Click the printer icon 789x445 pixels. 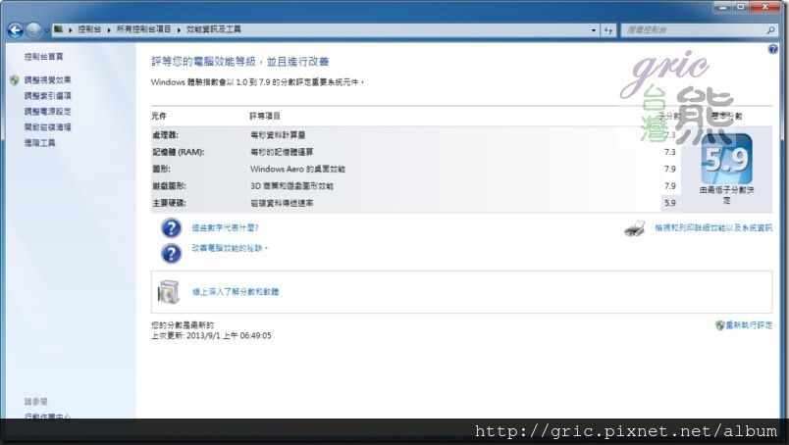click(x=635, y=228)
